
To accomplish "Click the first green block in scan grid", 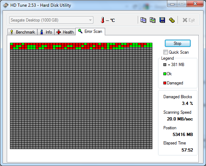I will click(x=12, y=44).
